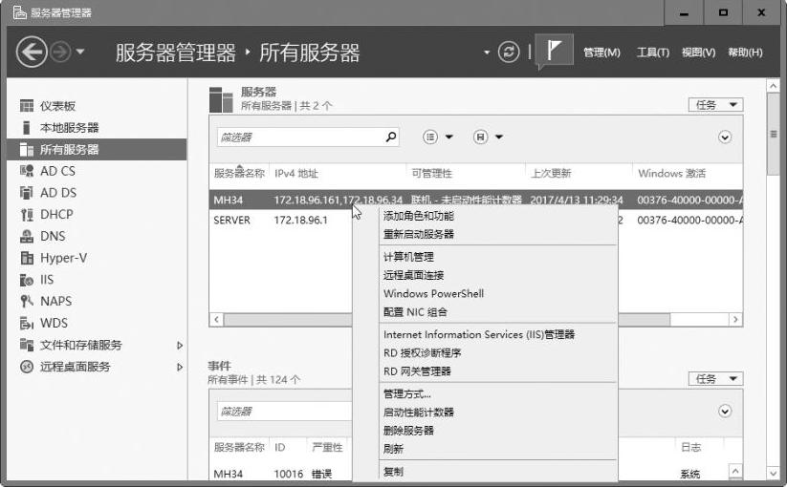Click the 文件和存储服务 icon

click(x=26, y=345)
